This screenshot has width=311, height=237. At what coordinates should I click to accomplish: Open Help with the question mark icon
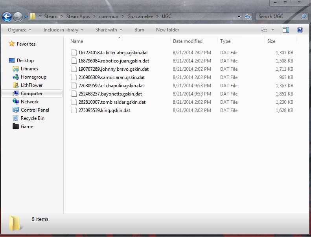[300, 30]
